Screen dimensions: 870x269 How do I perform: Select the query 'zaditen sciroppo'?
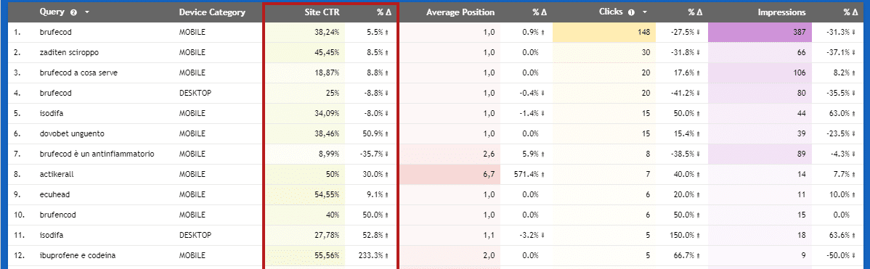tap(70, 53)
